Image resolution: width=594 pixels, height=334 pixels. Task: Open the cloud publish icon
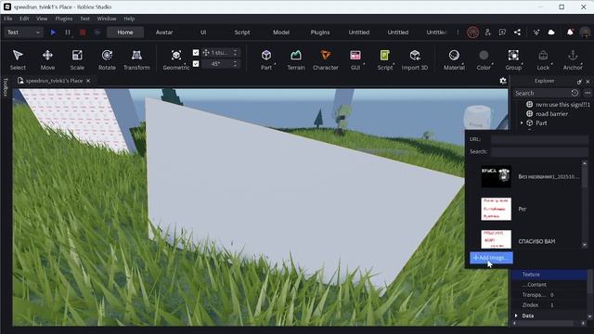point(551,32)
